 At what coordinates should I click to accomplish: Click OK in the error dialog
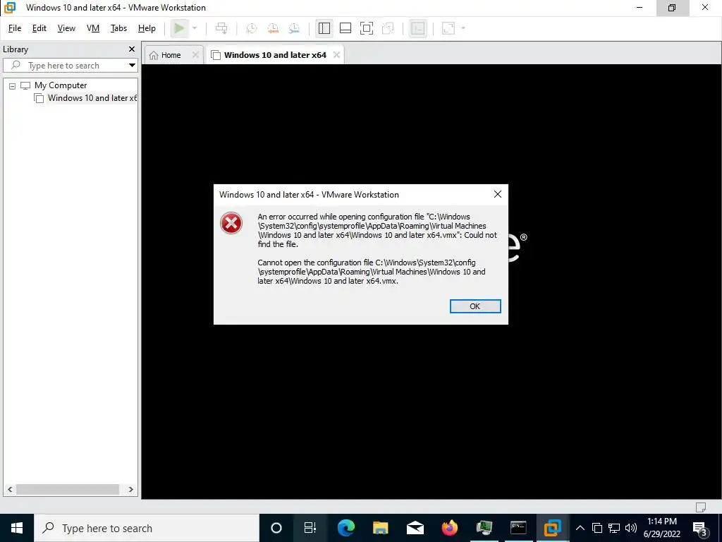(x=475, y=306)
